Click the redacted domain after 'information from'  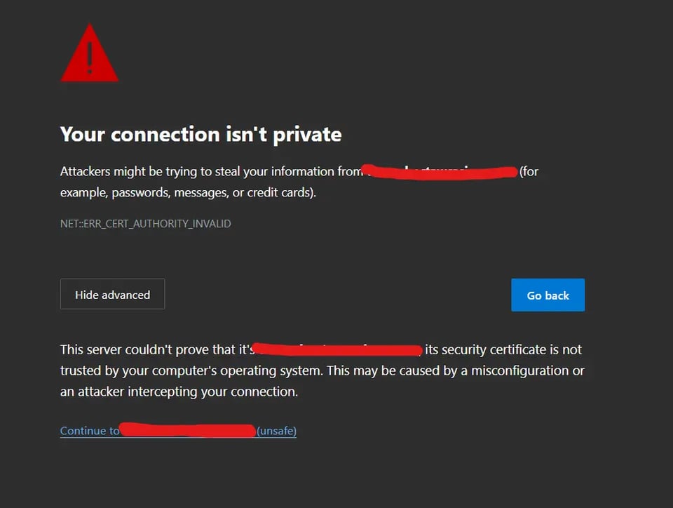440,171
